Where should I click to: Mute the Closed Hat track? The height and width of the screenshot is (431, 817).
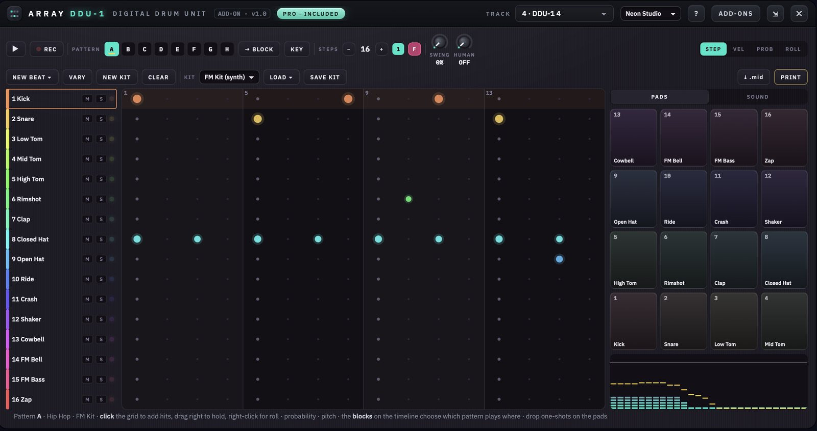pyautogui.click(x=87, y=239)
